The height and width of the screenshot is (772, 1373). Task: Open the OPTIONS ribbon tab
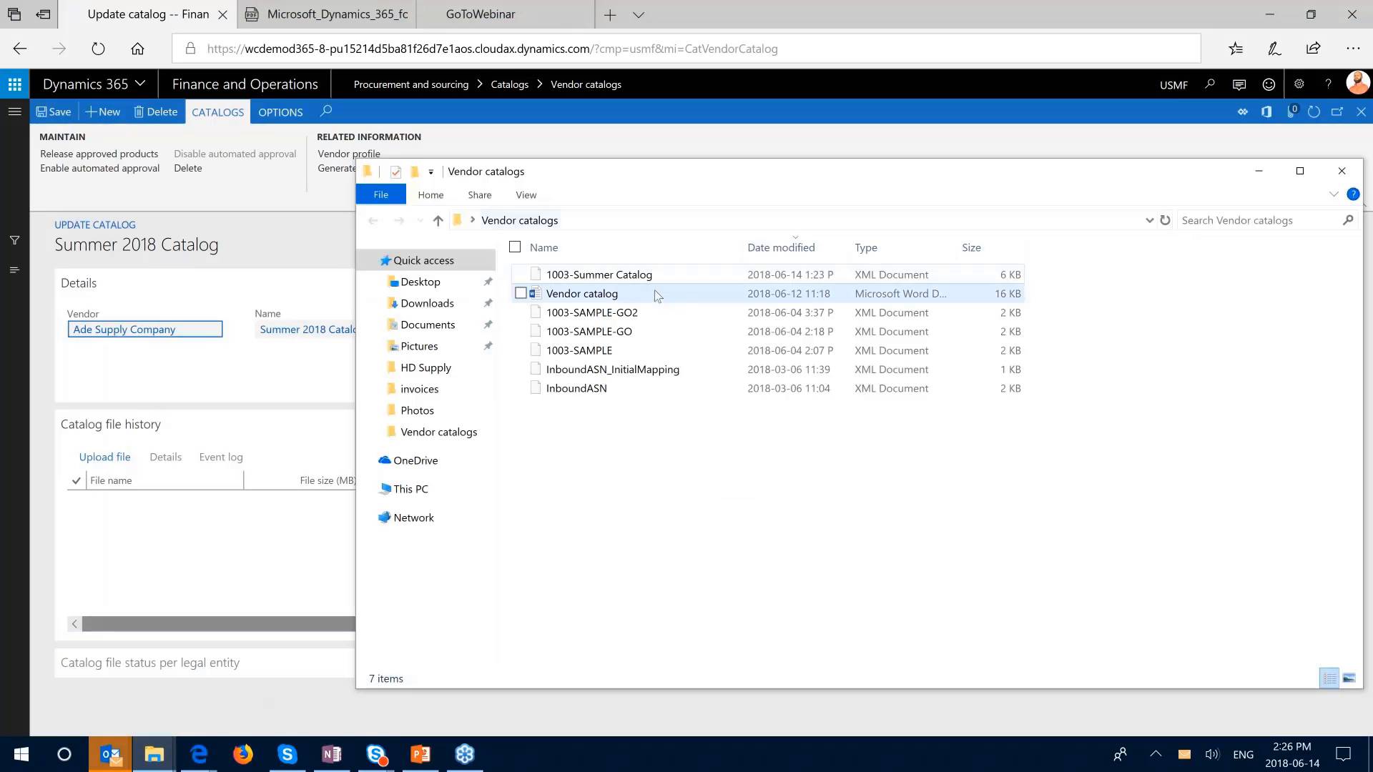[x=280, y=112]
